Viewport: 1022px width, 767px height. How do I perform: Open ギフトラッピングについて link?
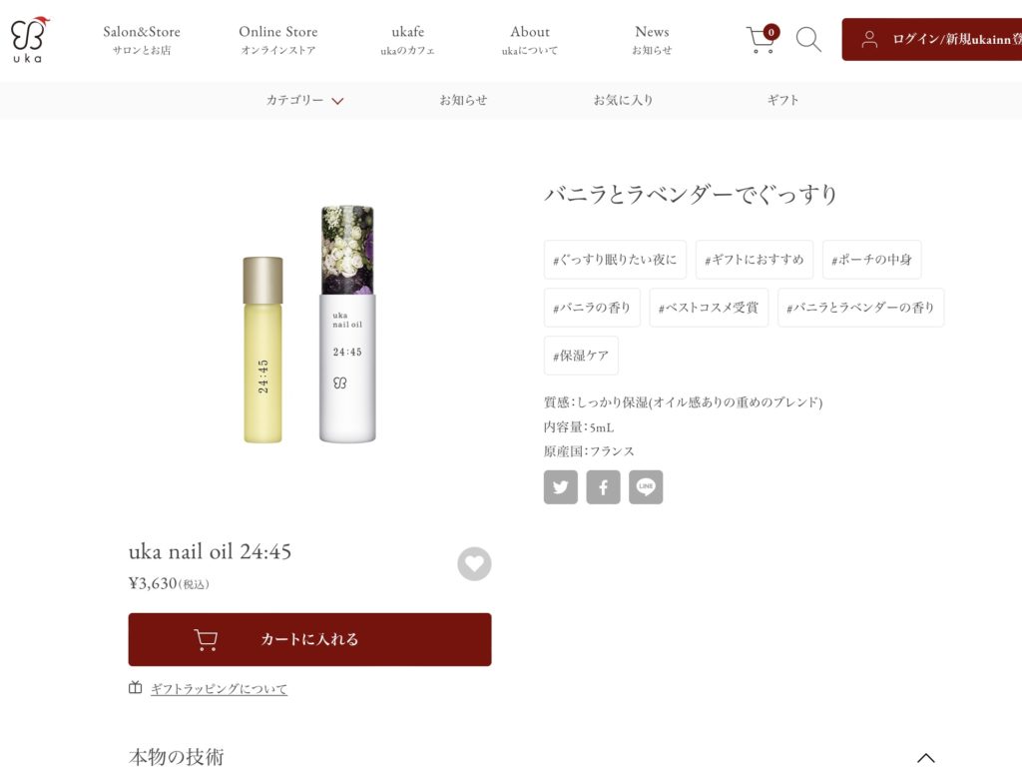click(x=219, y=689)
